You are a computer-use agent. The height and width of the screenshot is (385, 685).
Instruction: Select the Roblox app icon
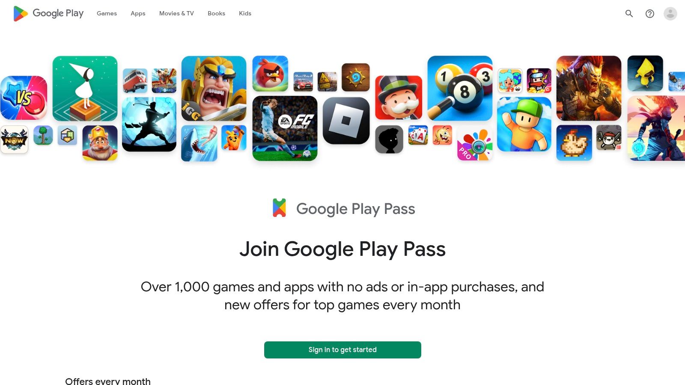pos(346,121)
